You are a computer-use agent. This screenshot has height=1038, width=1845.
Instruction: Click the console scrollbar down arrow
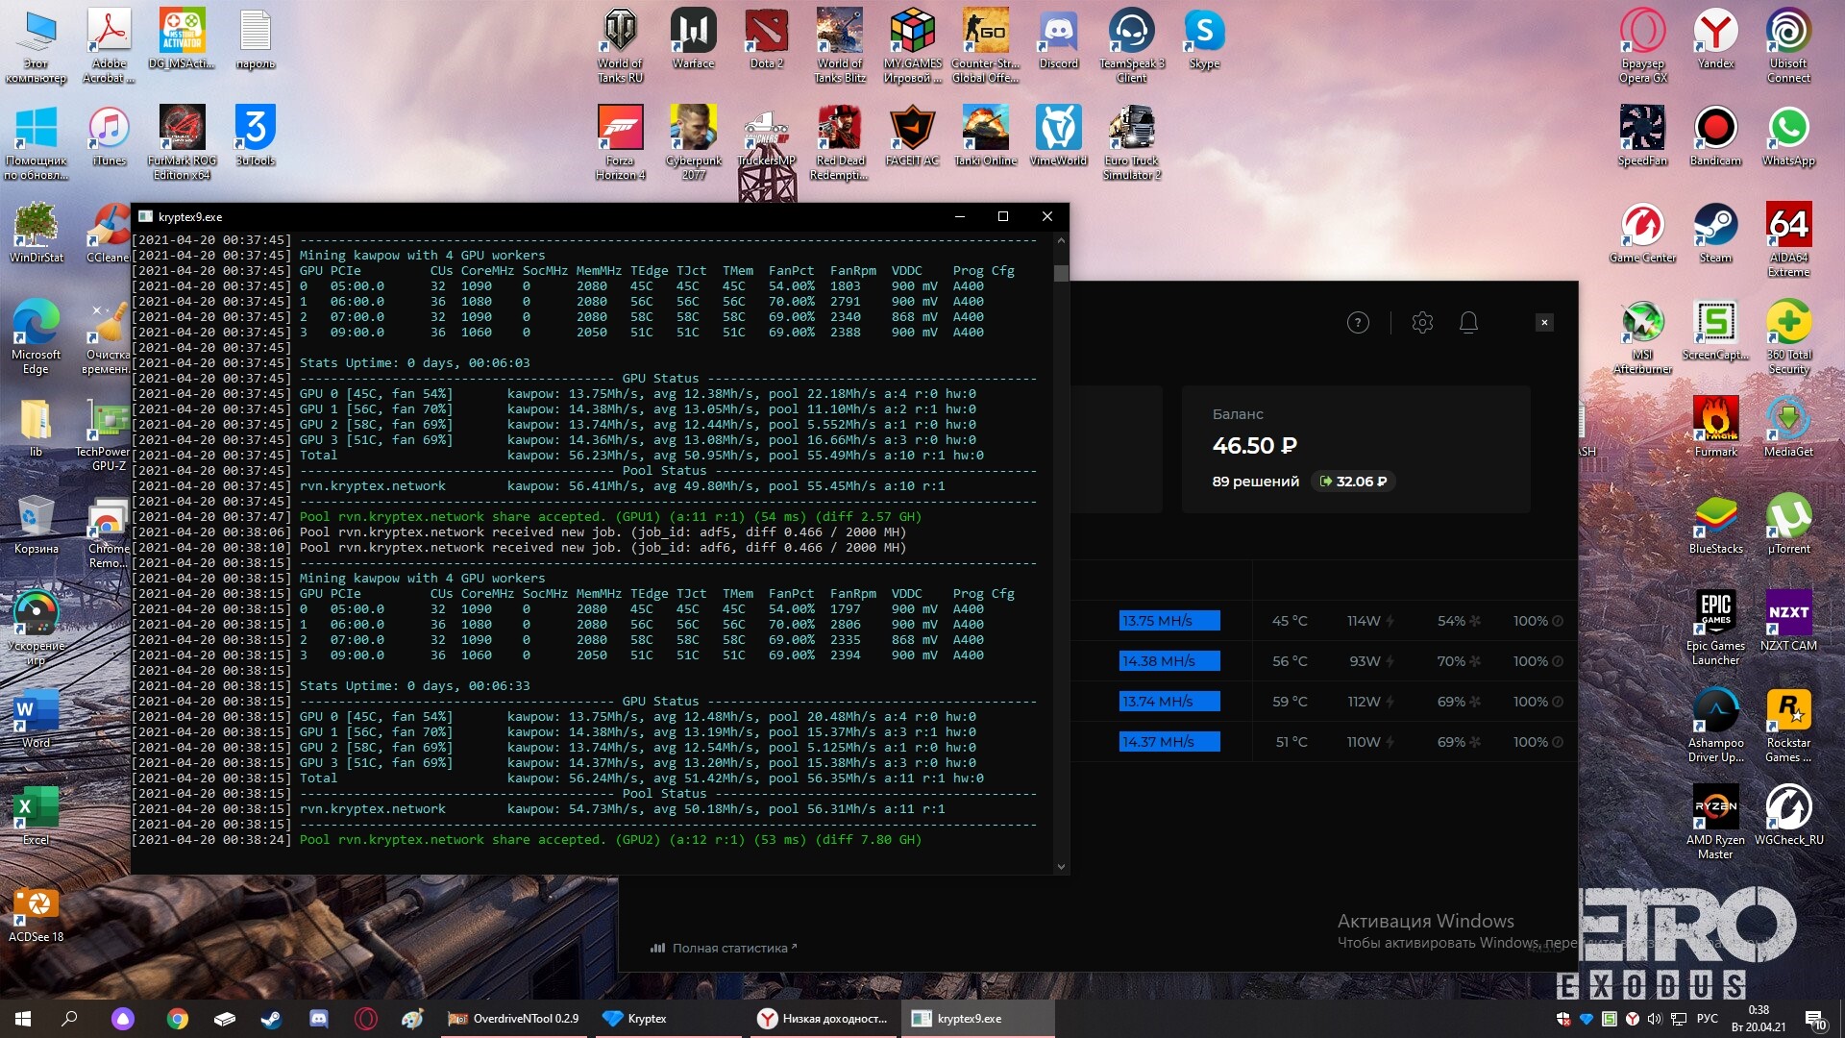[1061, 866]
